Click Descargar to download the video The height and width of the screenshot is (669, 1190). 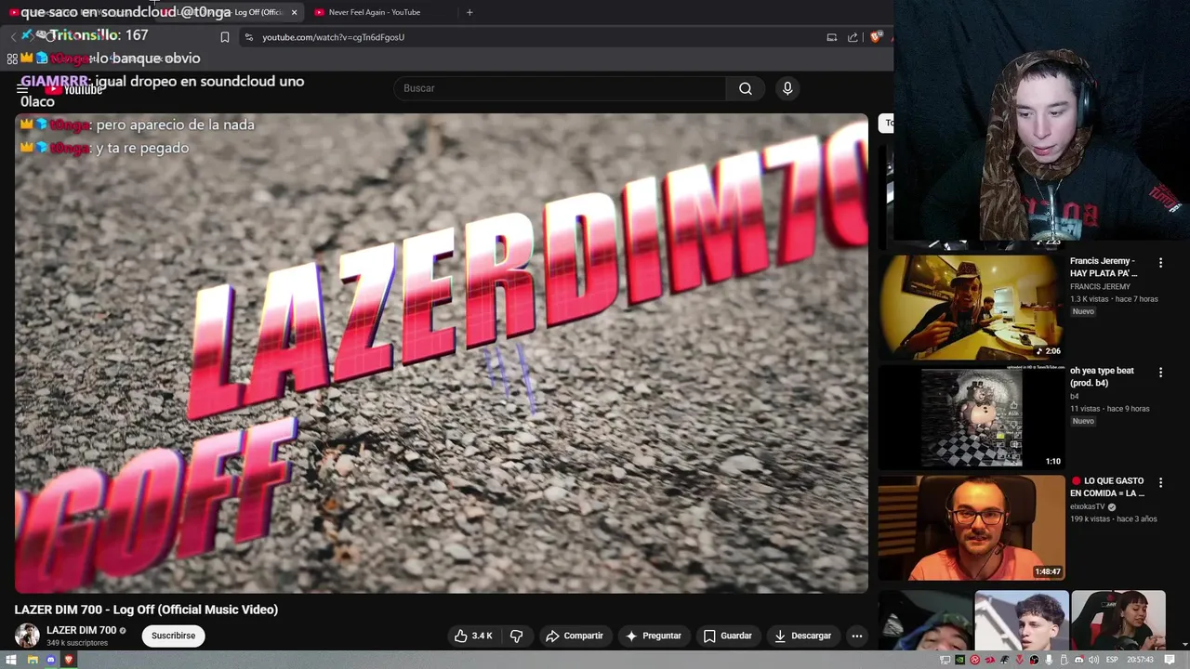pyautogui.click(x=803, y=636)
